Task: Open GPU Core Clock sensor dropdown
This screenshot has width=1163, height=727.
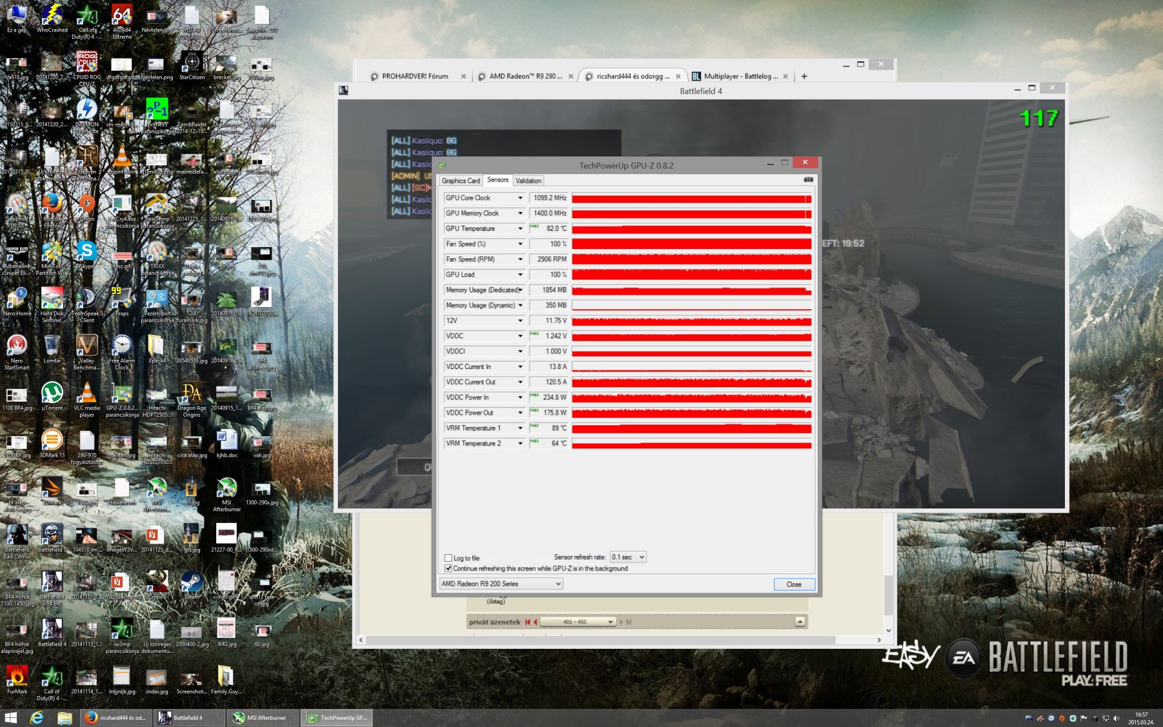Action: pyautogui.click(x=520, y=198)
